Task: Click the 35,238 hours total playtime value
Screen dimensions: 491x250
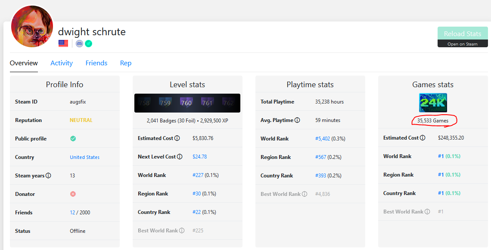Action: (x=329, y=102)
